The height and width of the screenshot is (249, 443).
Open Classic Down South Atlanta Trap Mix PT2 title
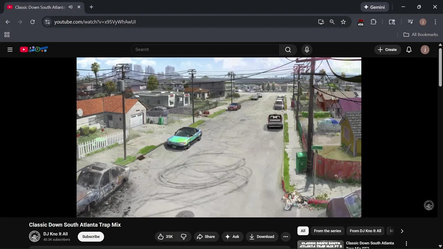pyautogui.click(x=370, y=245)
